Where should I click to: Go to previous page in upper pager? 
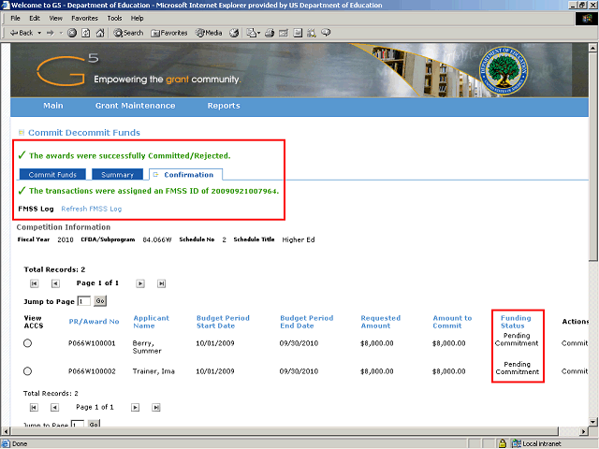point(55,283)
